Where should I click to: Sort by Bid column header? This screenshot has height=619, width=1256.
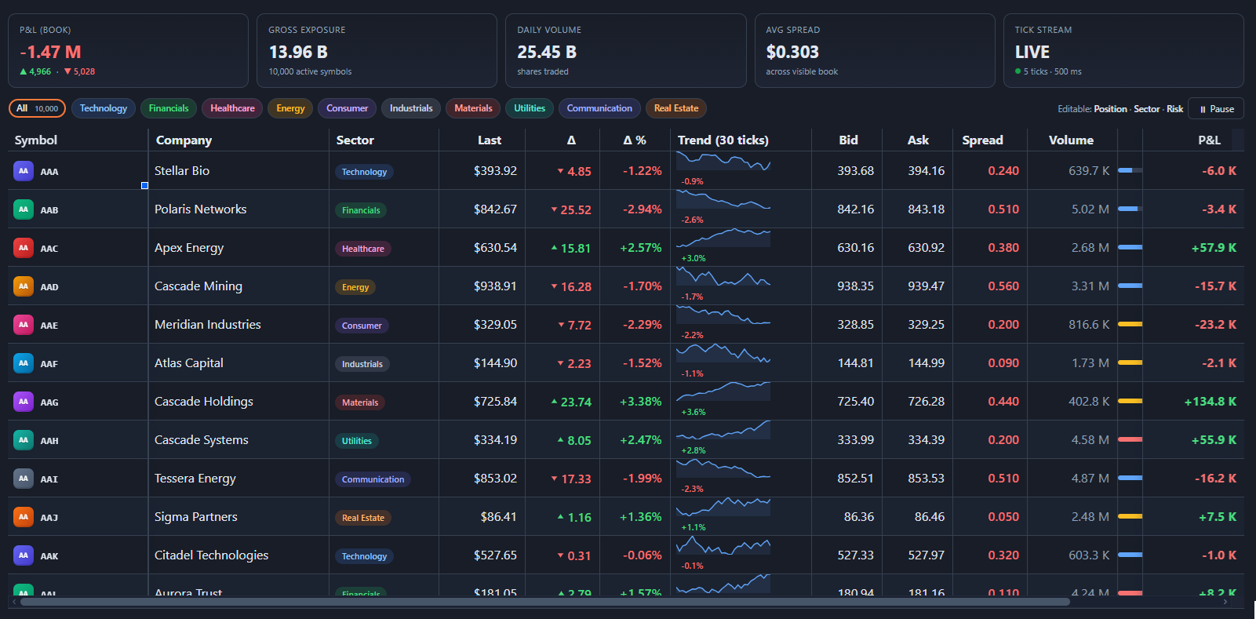click(x=848, y=140)
